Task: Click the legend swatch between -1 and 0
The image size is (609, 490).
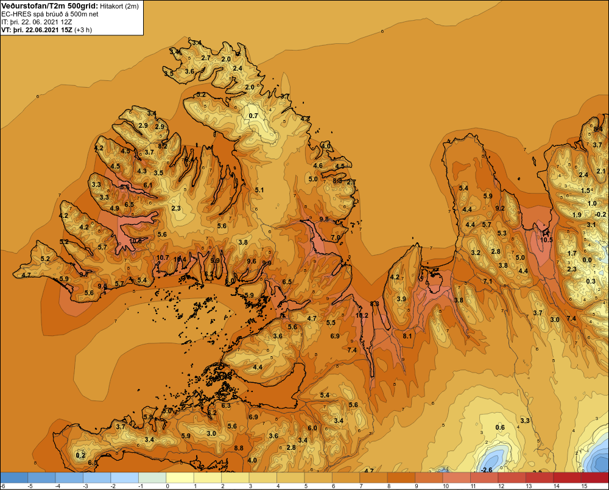Action: pyautogui.click(x=152, y=478)
